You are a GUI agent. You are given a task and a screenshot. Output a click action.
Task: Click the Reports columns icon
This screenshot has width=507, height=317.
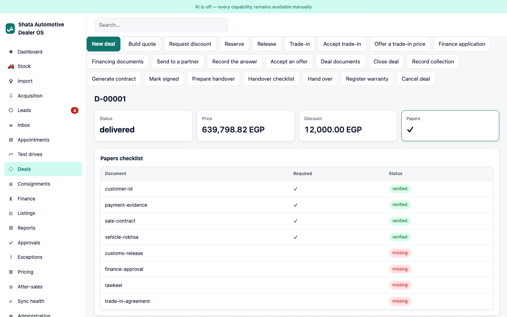click(x=11, y=228)
